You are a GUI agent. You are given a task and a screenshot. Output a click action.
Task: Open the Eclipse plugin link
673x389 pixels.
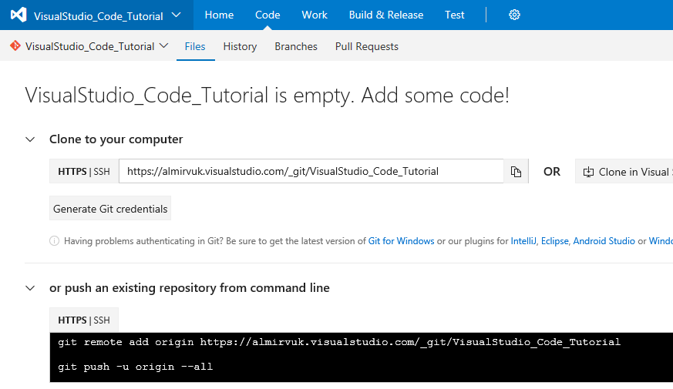coord(554,241)
